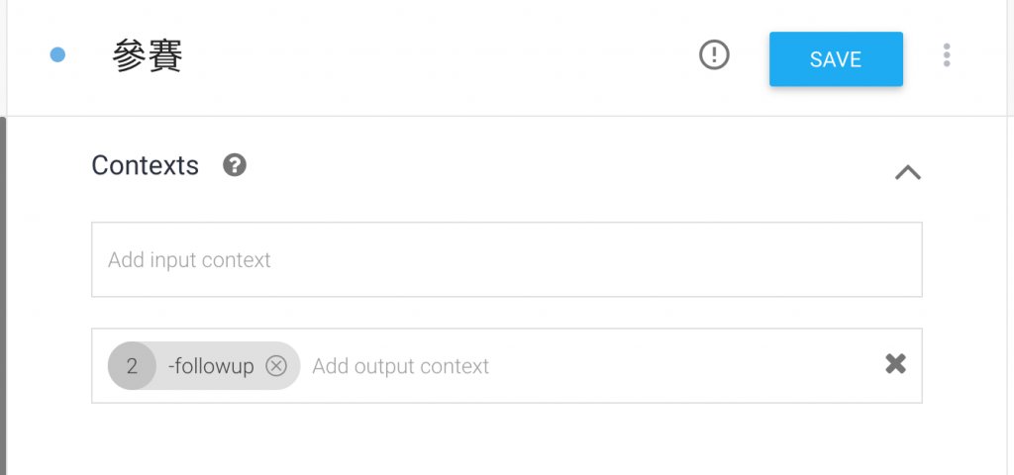
Task: Clear output contexts with the X icon
Action: click(x=895, y=364)
